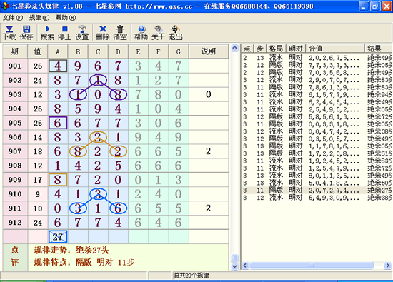The height and width of the screenshot is (282, 393).
Task: Open the 帮助 help toolbar icon
Action: [x=141, y=33]
